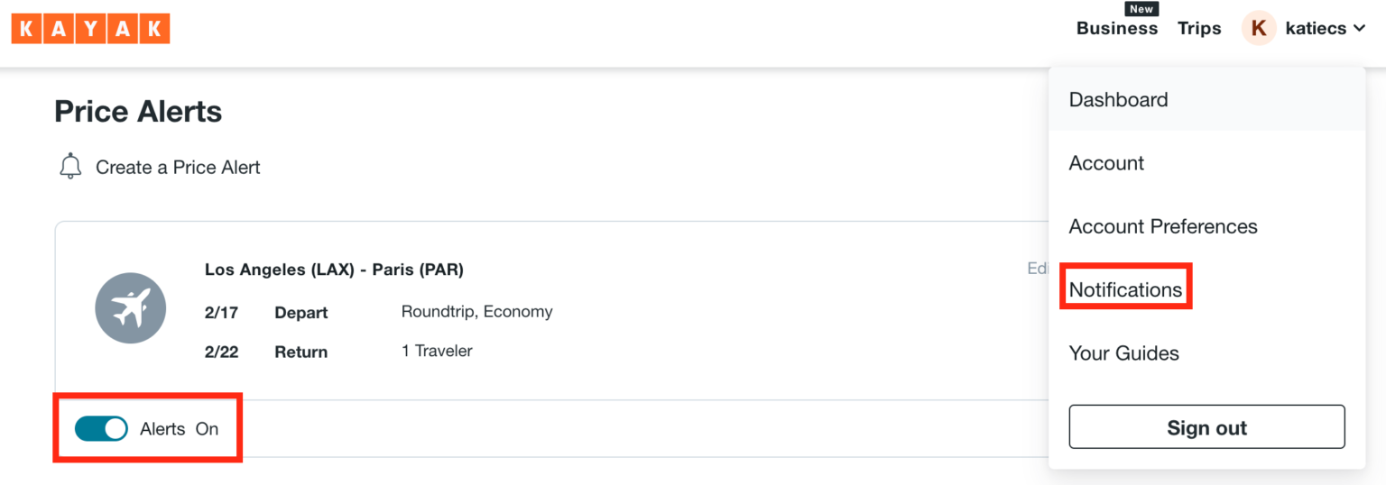Click the 2/17 departure date
Screen dimensions: 1386x485
(x=221, y=313)
